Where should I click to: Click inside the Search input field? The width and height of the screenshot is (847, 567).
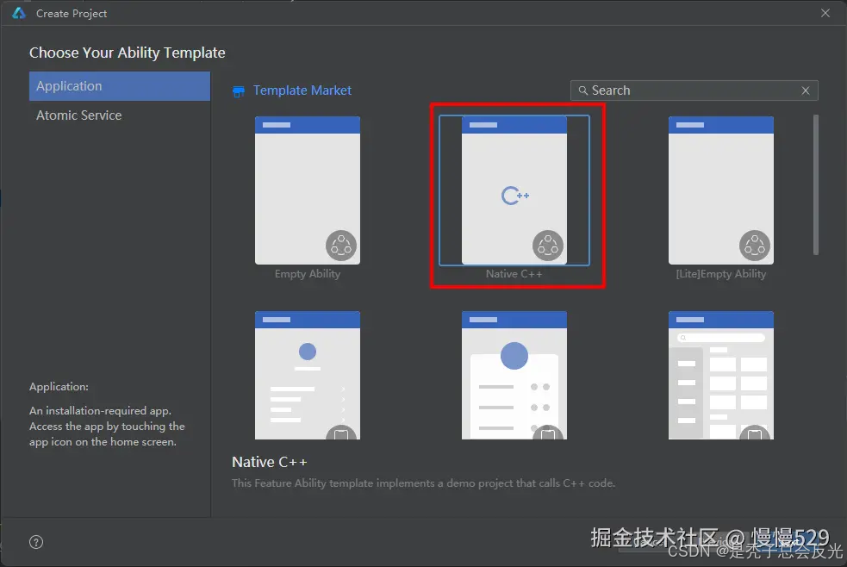point(681,90)
